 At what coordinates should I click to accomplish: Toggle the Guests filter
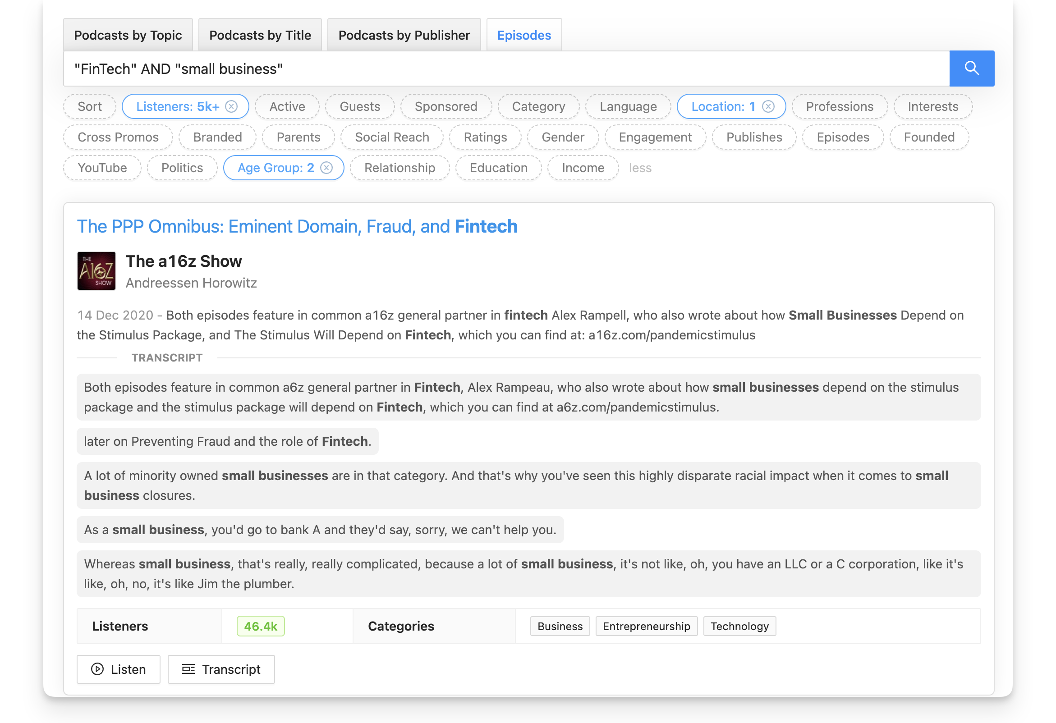point(360,106)
